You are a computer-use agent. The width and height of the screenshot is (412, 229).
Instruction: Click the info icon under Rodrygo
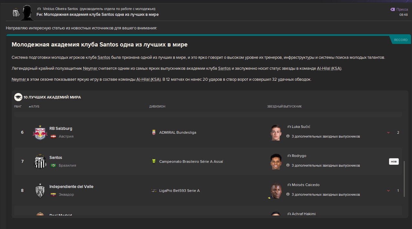point(288,165)
